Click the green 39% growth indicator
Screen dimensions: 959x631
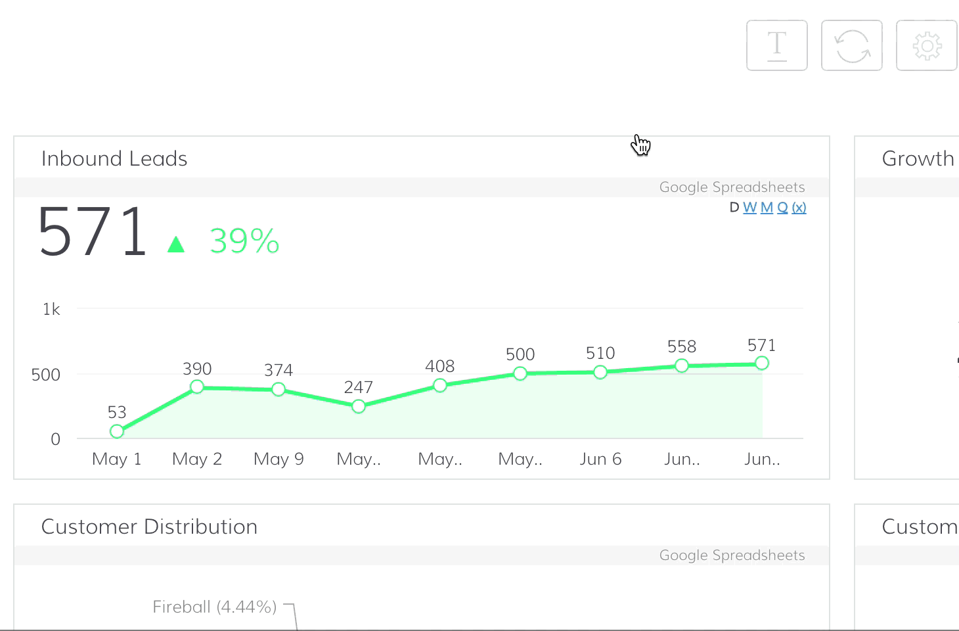click(244, 241)
